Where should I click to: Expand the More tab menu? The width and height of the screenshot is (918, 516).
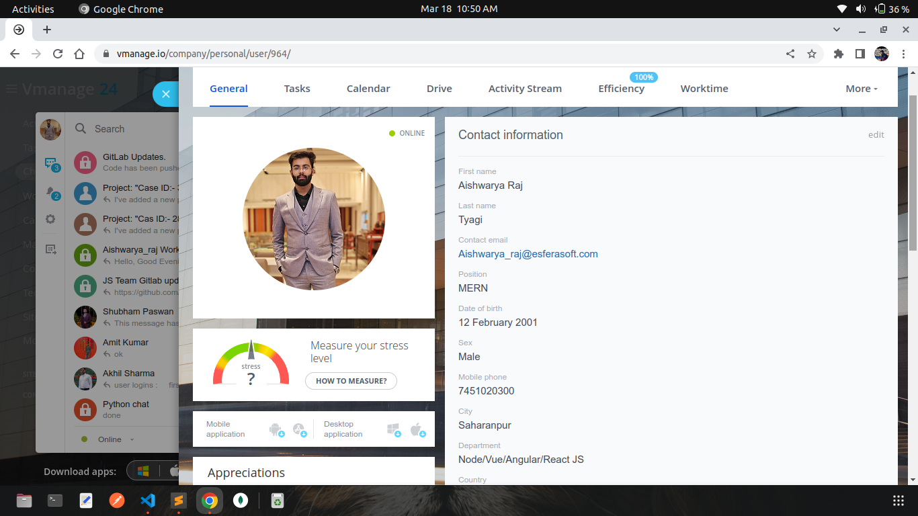point(861,89)
